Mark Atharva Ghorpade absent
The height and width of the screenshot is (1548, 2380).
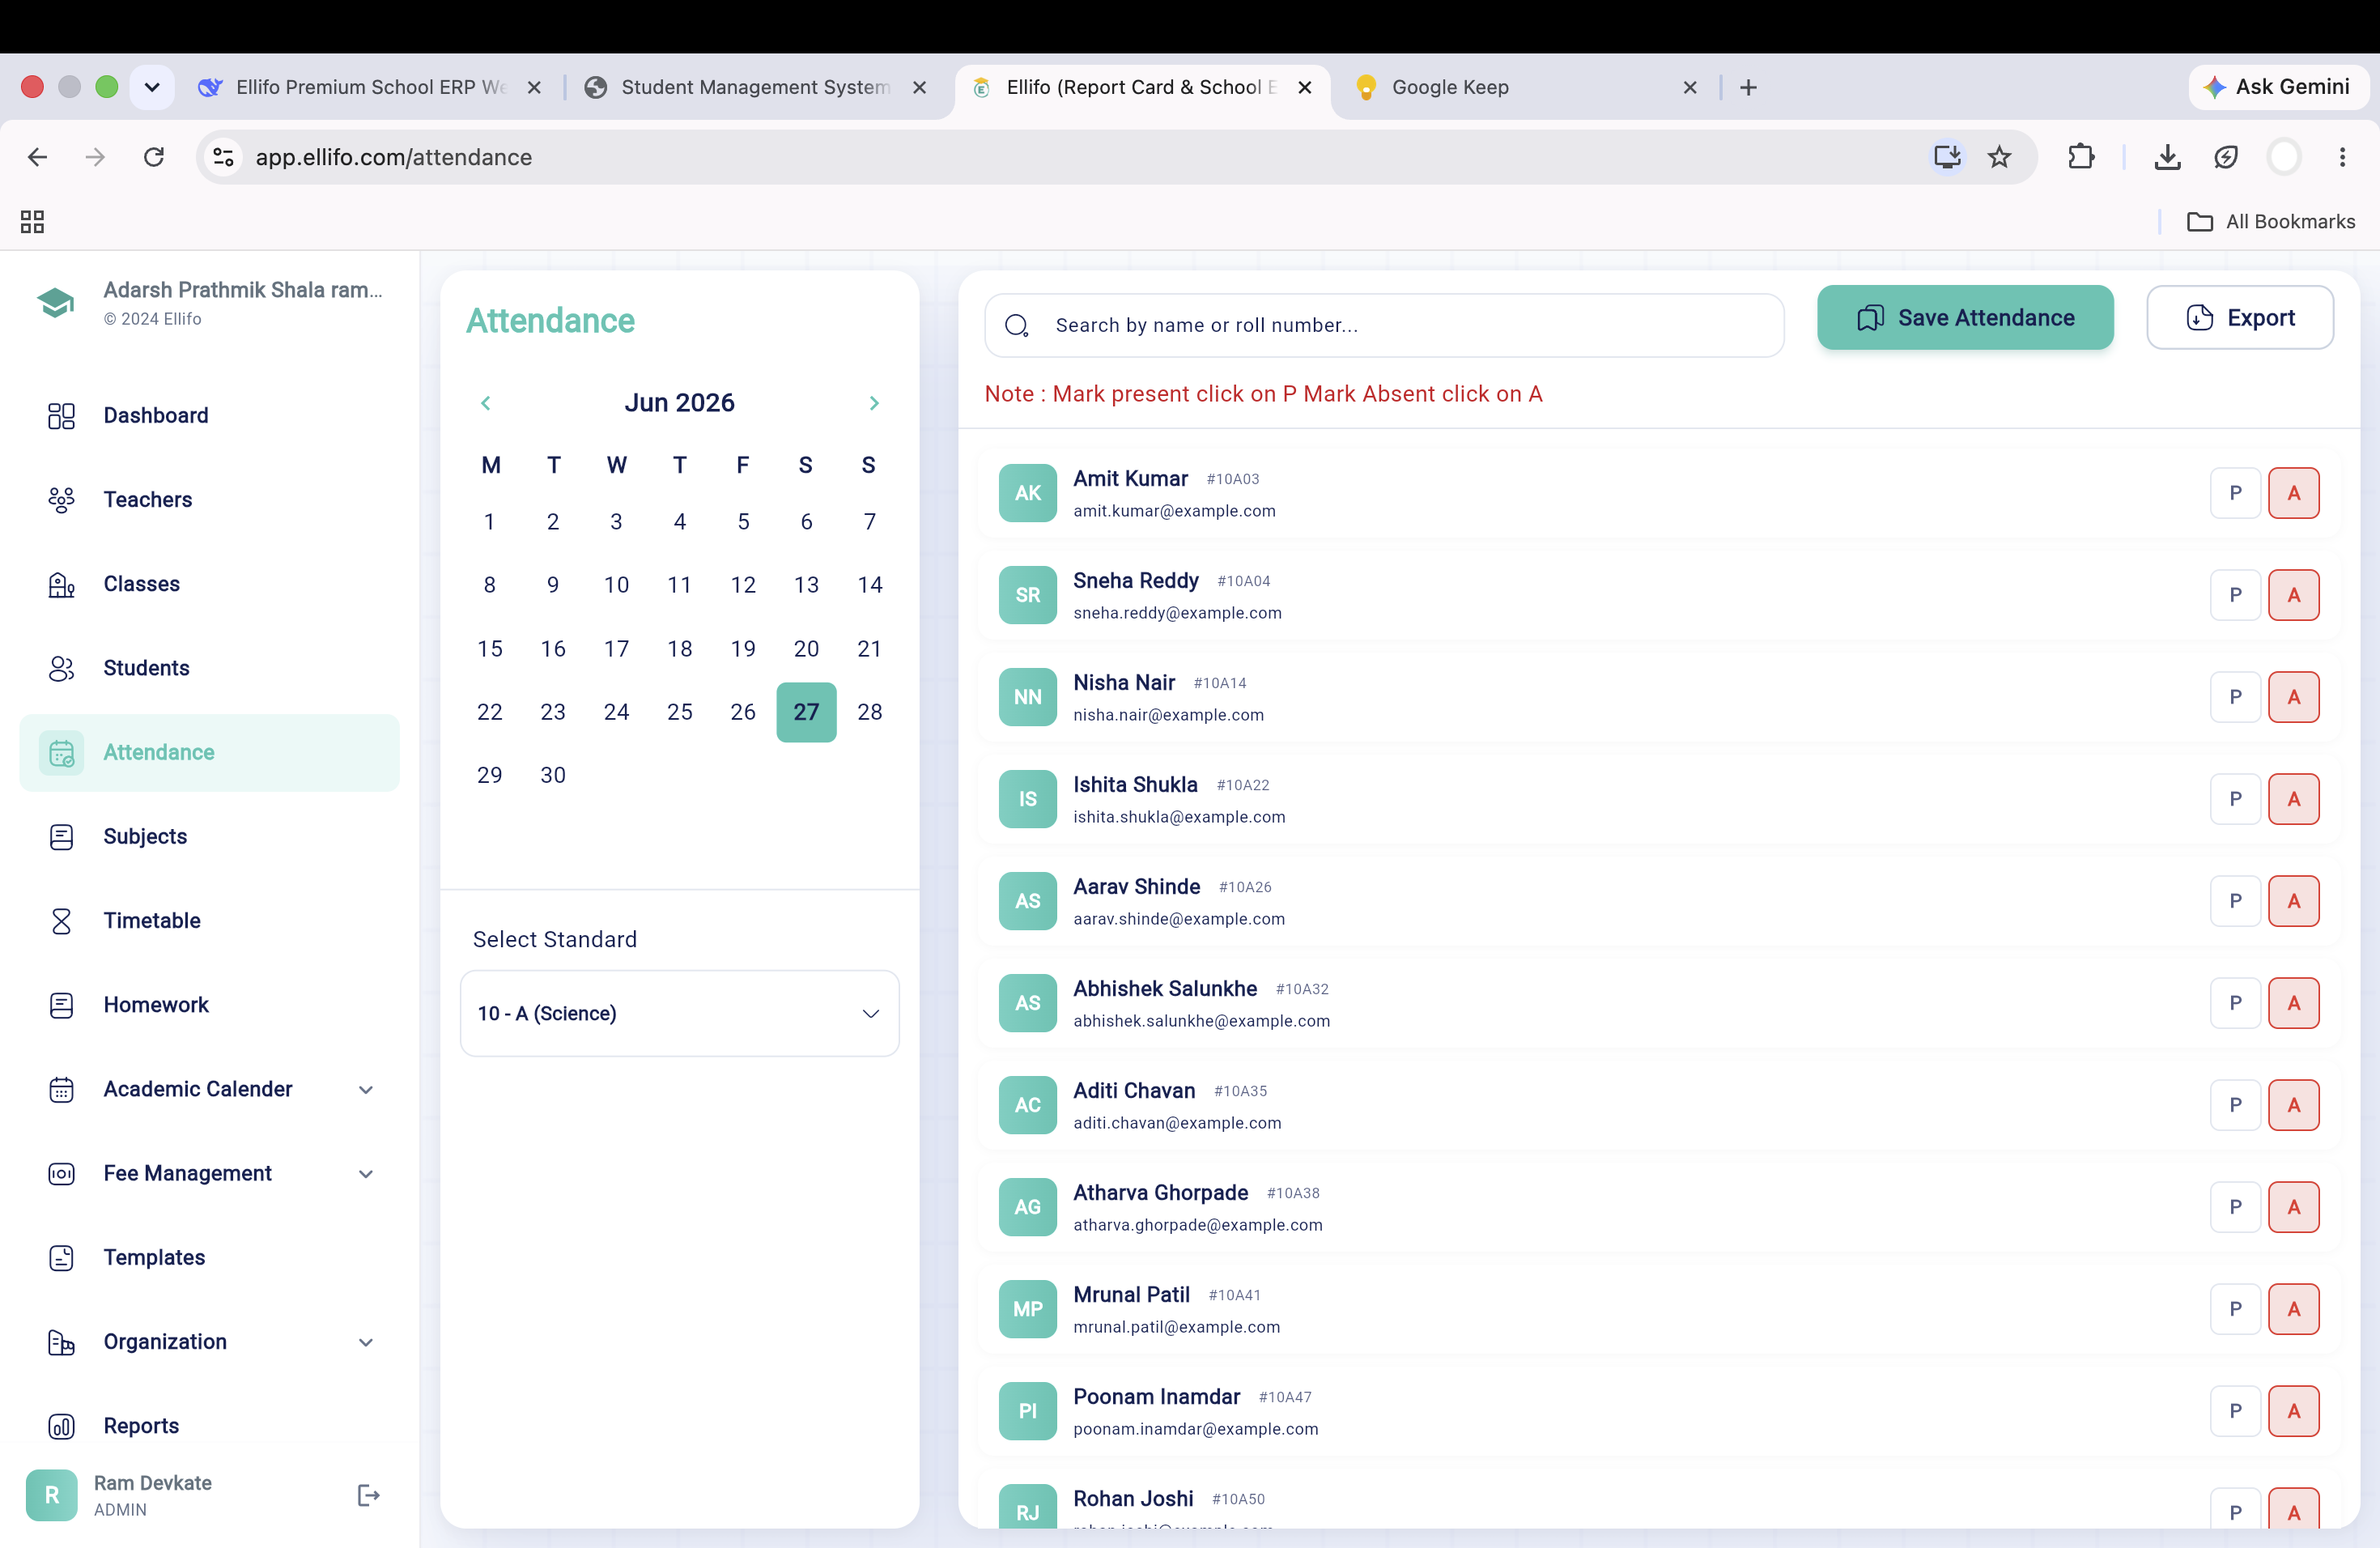[x=2293, y=1207]
